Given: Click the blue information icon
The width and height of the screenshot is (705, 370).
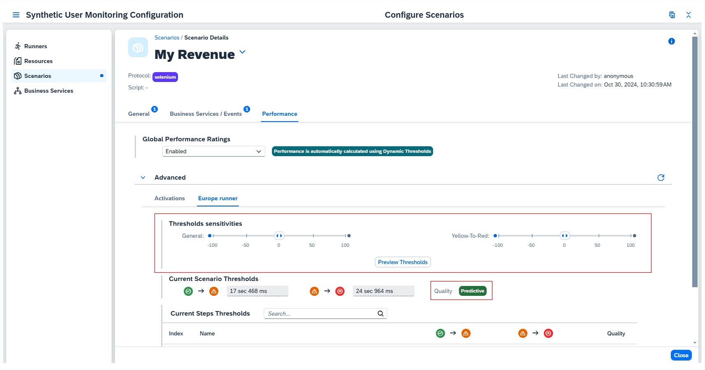Looking at the screenshot, I should [x=671, y=41].
